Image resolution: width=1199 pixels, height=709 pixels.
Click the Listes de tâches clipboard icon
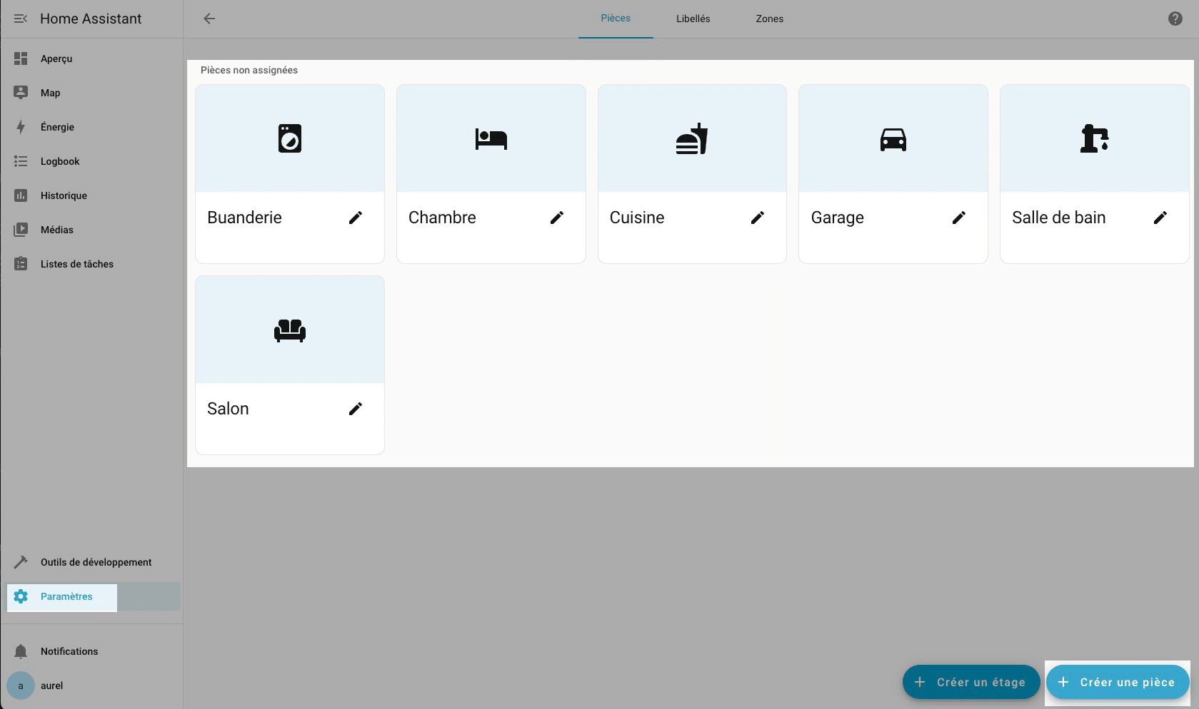tap(21, 264)
